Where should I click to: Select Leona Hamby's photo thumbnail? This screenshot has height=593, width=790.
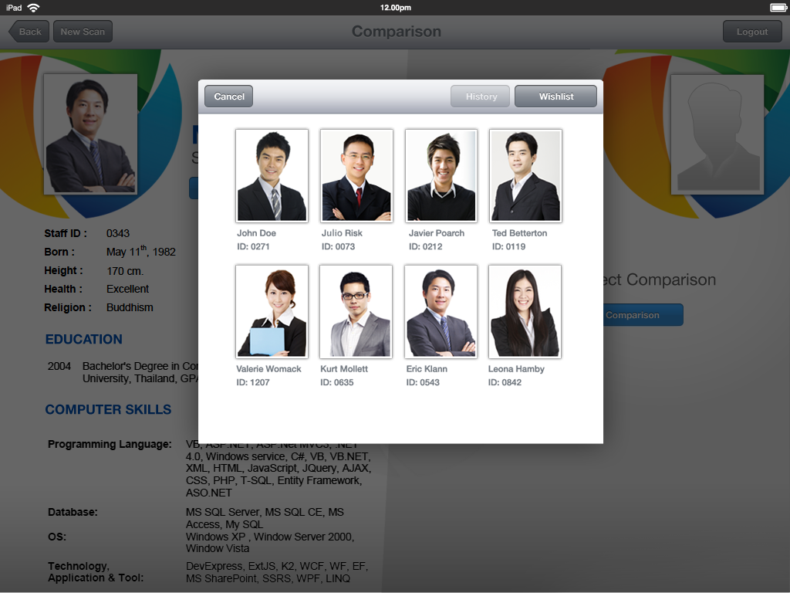(525, 312)
